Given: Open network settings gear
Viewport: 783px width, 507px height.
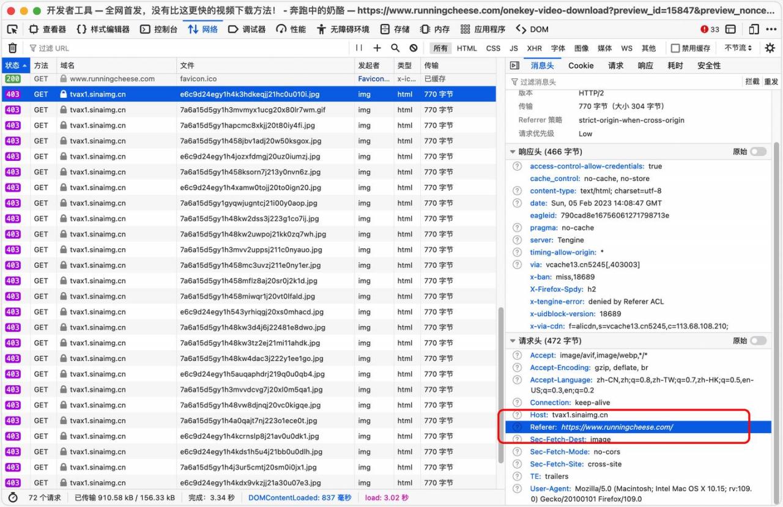Looking at the screenshot, I should click(x=770, y=48).
